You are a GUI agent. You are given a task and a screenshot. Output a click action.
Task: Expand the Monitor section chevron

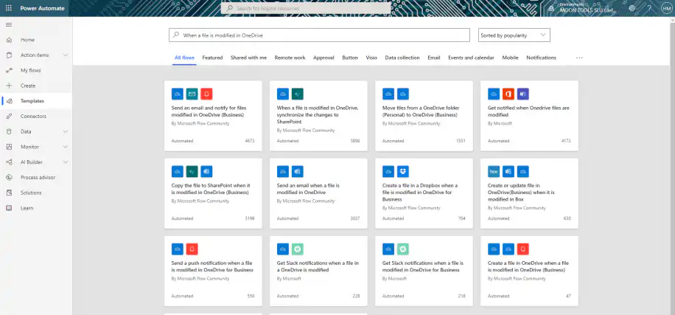tap(66, 147)
